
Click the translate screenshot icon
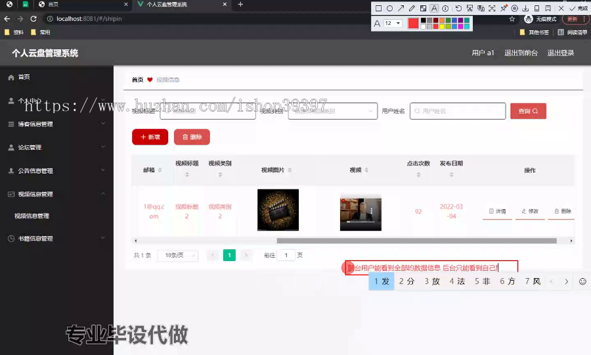[x=481, y=9]
